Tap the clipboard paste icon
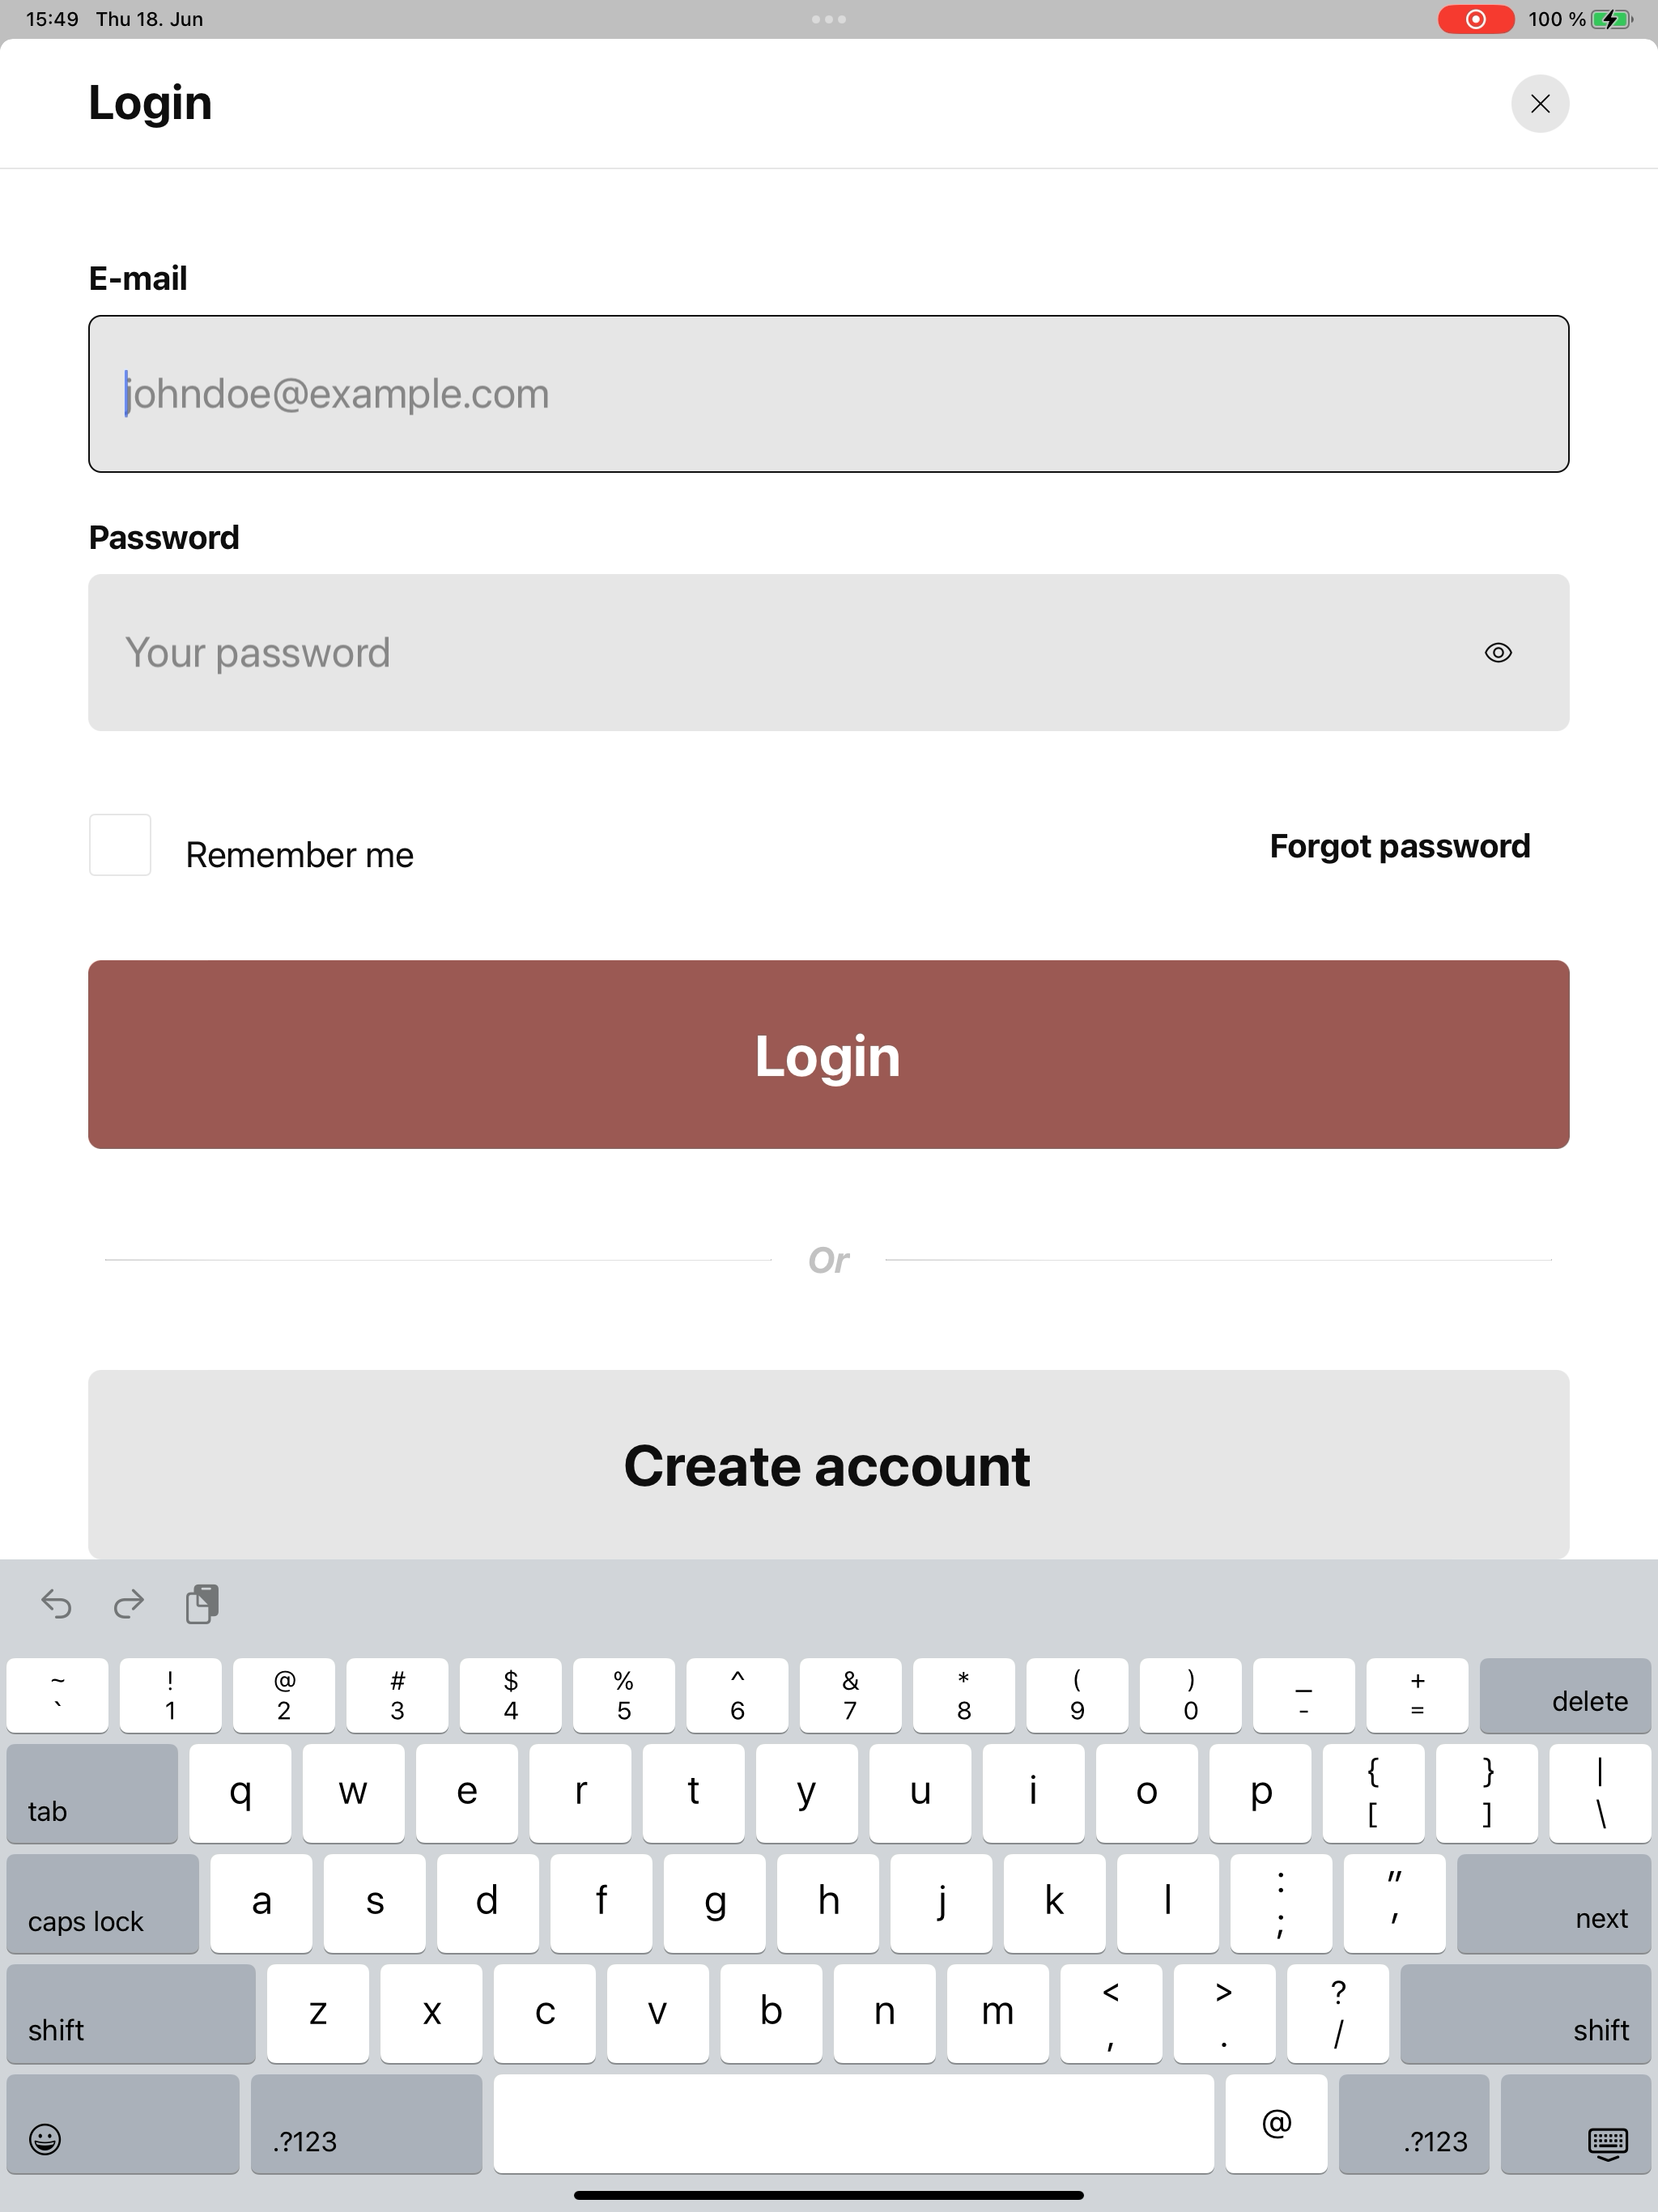Viewport: 1658px width, 2212px height. point(202,1604)
